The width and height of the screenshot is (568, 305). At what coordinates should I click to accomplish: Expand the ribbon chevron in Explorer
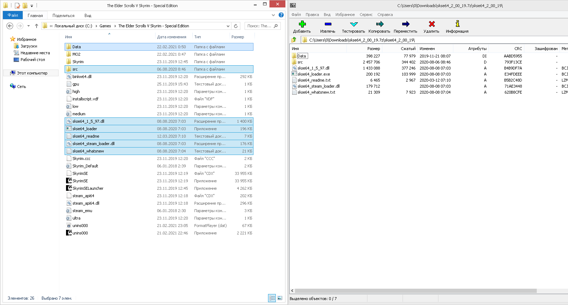pos(273,15)
